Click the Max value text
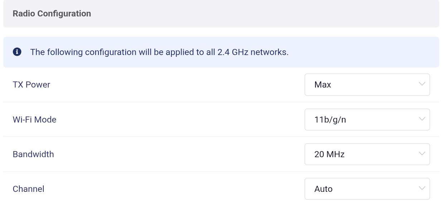Screen dimensions: 445x209 click(323, 85)
